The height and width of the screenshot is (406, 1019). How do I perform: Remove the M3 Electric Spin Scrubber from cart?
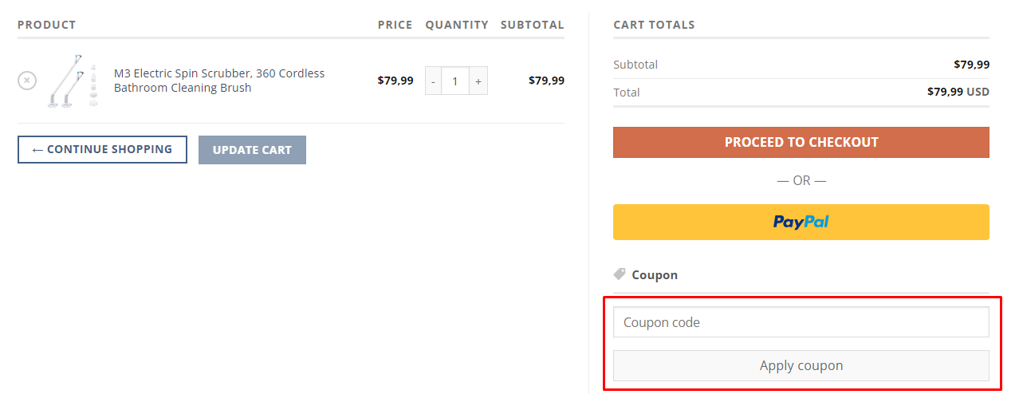click(x=27, y=81)
